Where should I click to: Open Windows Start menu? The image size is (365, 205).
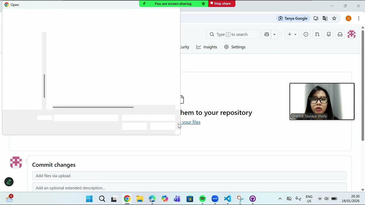pyautogui.click(x=89, y=199)
